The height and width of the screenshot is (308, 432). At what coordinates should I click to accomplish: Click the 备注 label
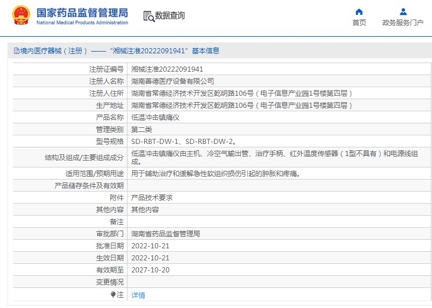pyautogui.click(x=117, y=222)
